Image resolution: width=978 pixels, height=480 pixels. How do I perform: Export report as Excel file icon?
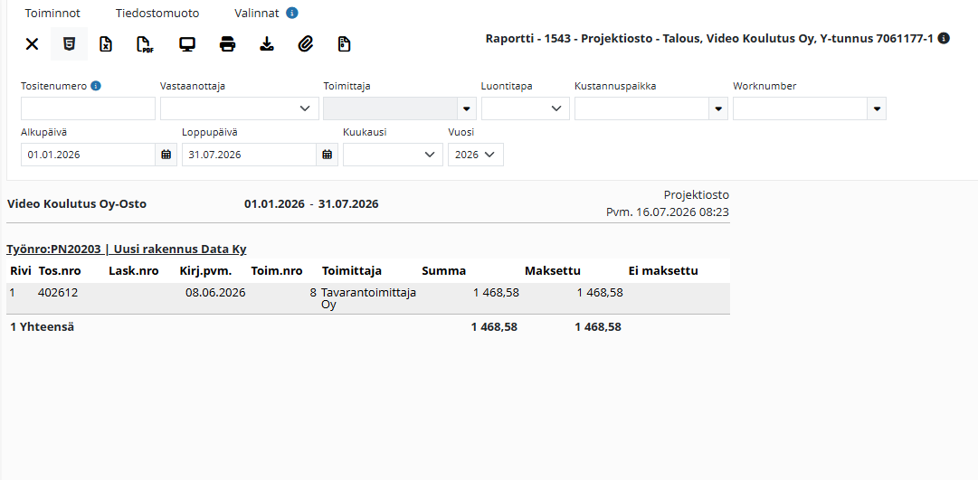point(106,44)
